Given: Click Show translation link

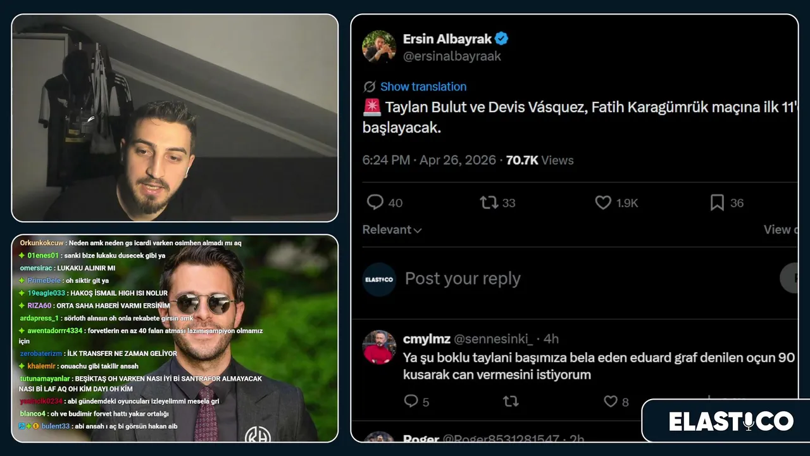Looking at the screenshot, I should point(423,87).
